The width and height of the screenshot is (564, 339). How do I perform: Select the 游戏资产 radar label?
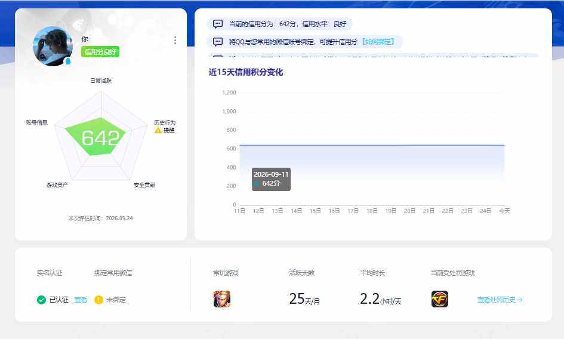57,185
